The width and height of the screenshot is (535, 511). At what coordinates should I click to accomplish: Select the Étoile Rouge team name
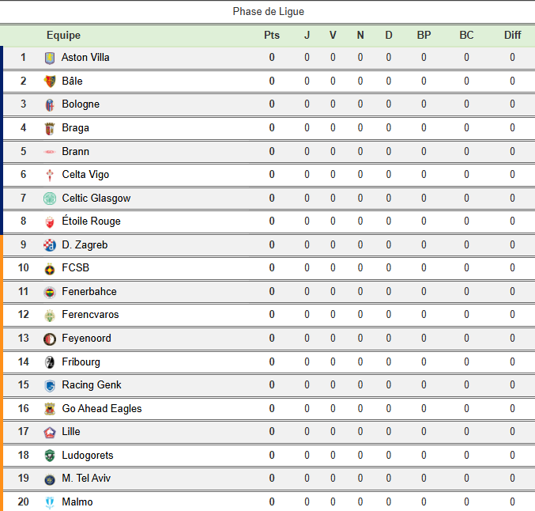[91, 221]
